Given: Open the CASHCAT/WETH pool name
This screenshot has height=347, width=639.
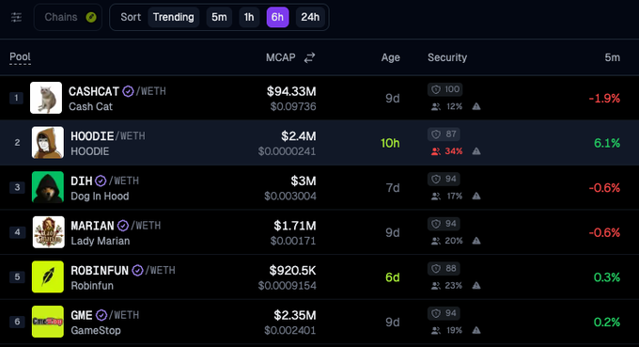Looking at the screenshot, I should click(x=117, y=91).
